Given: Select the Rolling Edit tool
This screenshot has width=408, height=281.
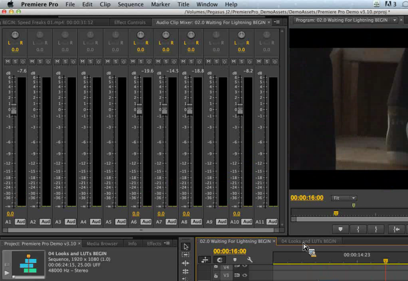Looking at the screenshot, I should tap(185, 272).
